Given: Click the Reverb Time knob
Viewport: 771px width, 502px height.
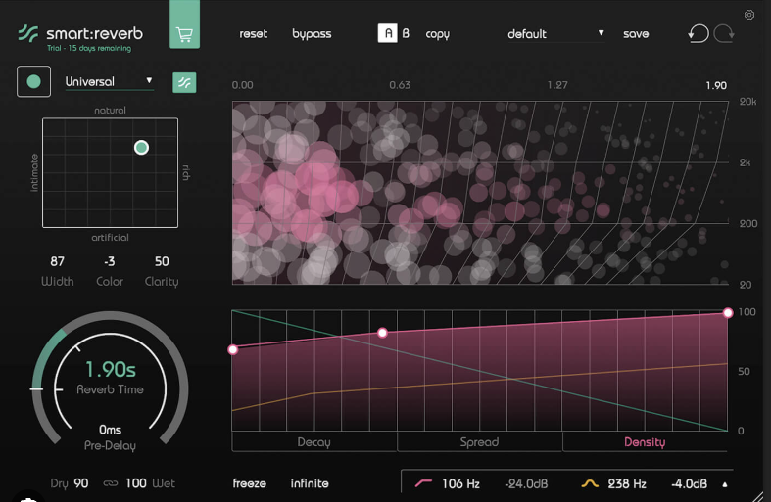Looking at the screenshot, I should [x=110, y=378].
